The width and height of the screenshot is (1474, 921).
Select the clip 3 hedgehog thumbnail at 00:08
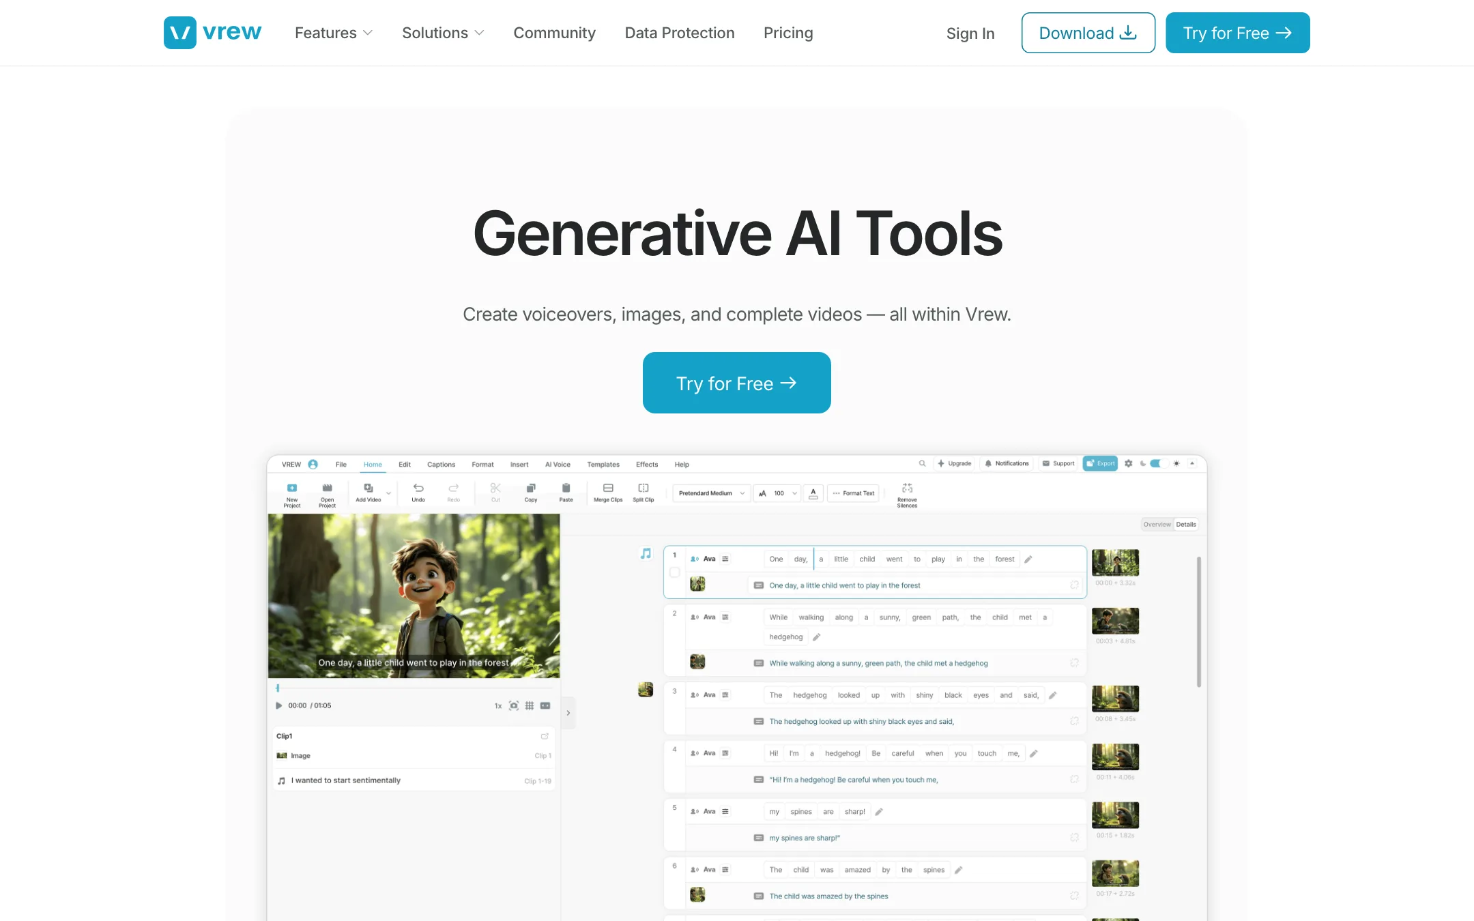tap(1115, 699)
